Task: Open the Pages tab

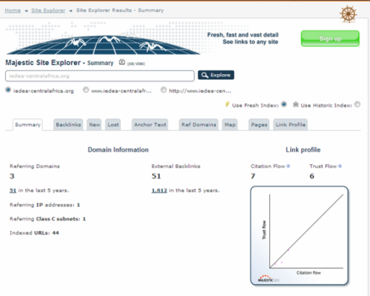Action: [259, 124]
